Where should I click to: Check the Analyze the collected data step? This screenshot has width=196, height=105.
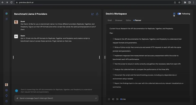(x=114, y=69)
